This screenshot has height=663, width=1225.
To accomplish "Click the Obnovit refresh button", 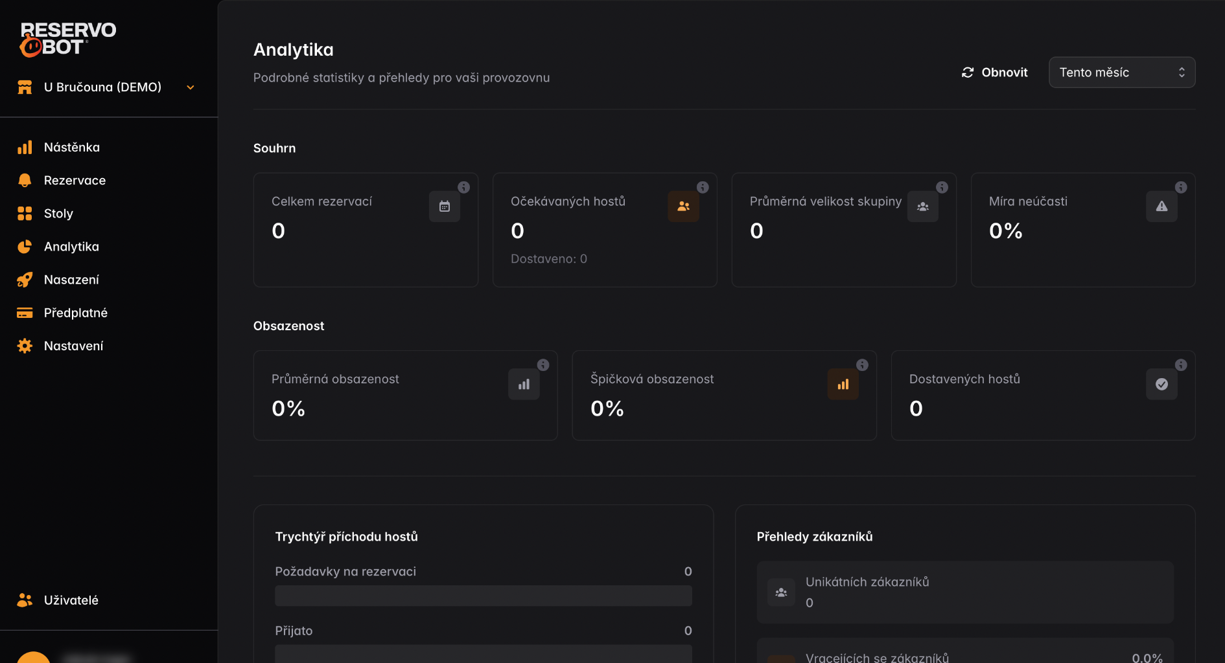I will [994, 73].
